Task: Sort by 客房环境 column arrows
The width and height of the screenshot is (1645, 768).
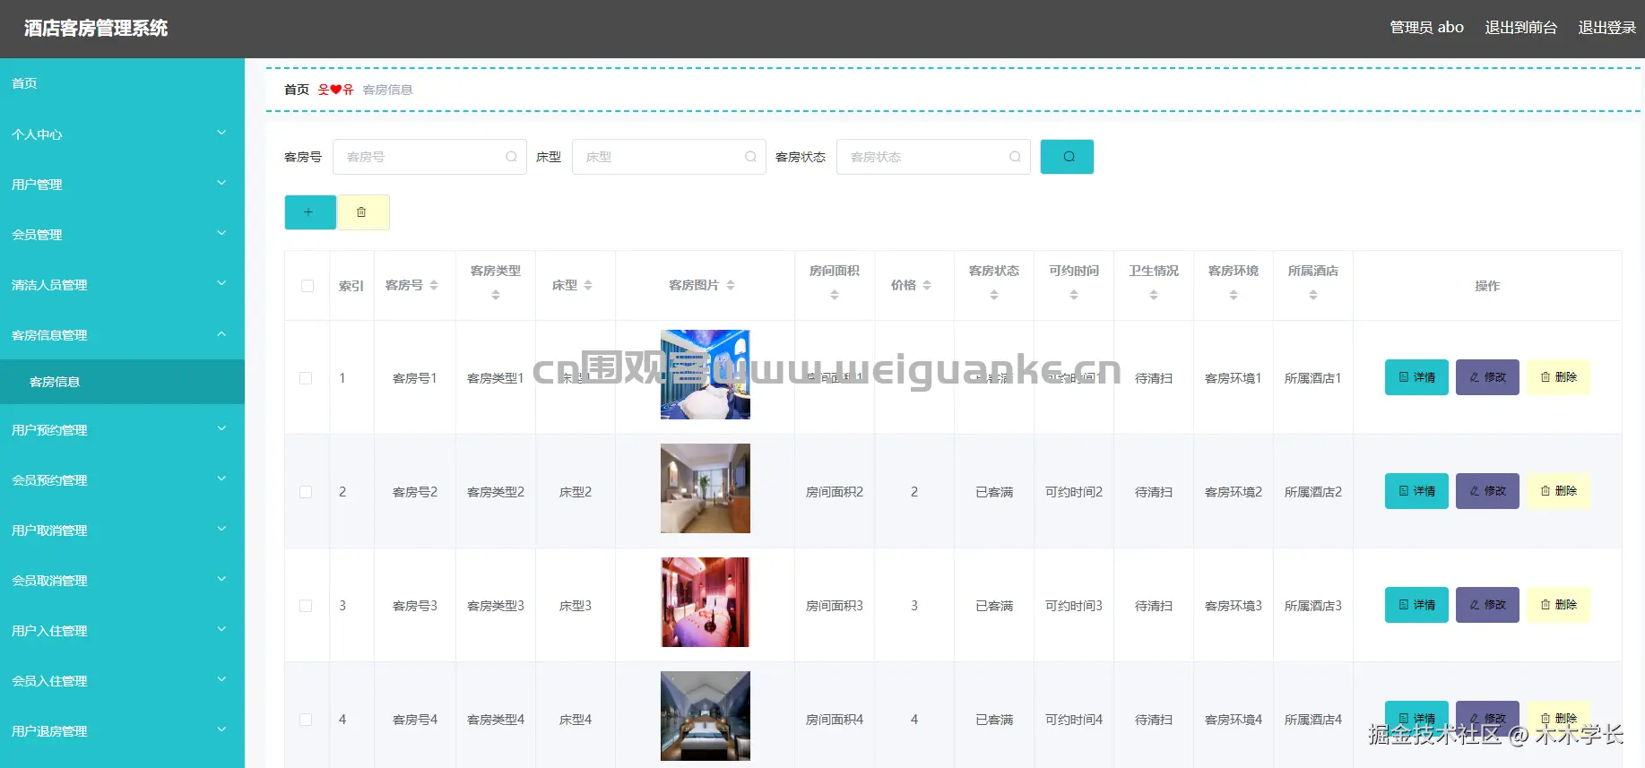Action: click(1234, 295)
